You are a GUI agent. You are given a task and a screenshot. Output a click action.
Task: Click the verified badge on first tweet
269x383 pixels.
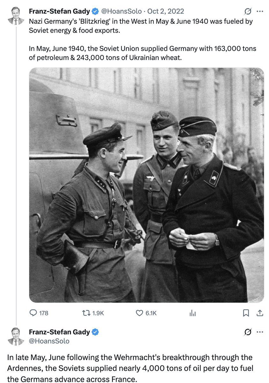point(95,11)
